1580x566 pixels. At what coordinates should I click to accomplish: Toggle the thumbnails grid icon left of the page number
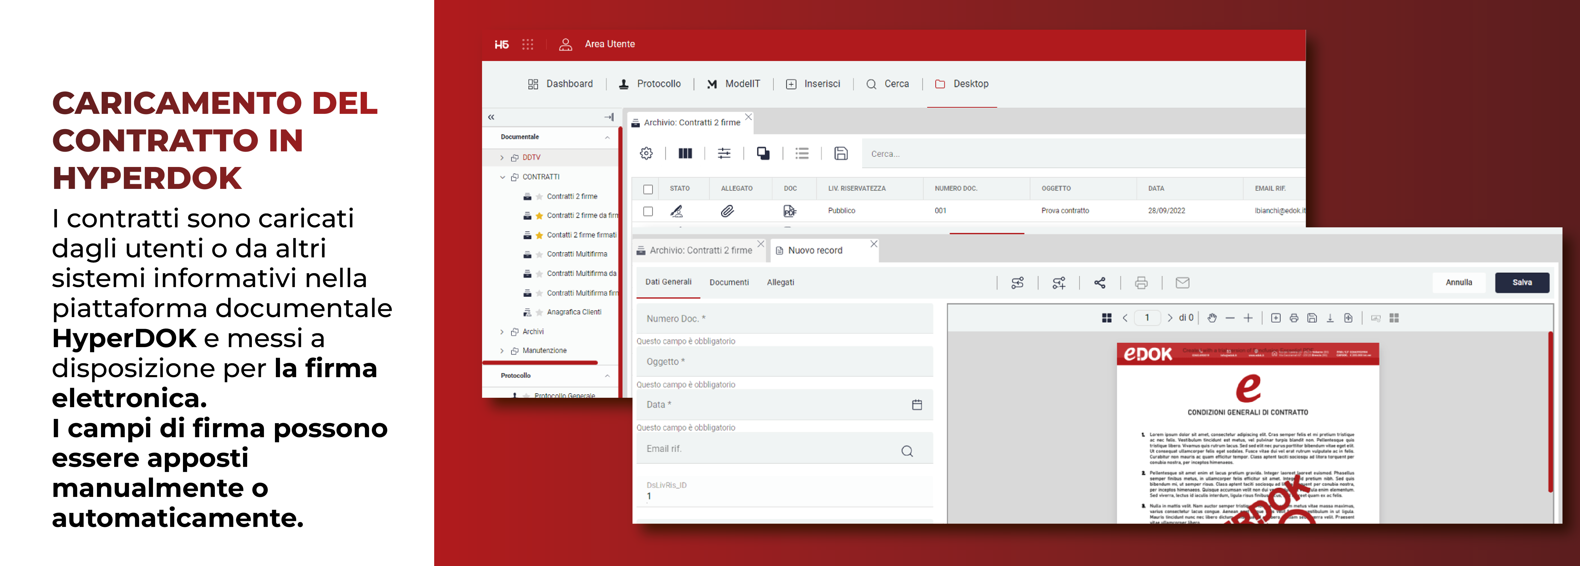(x=1106, y=318)
